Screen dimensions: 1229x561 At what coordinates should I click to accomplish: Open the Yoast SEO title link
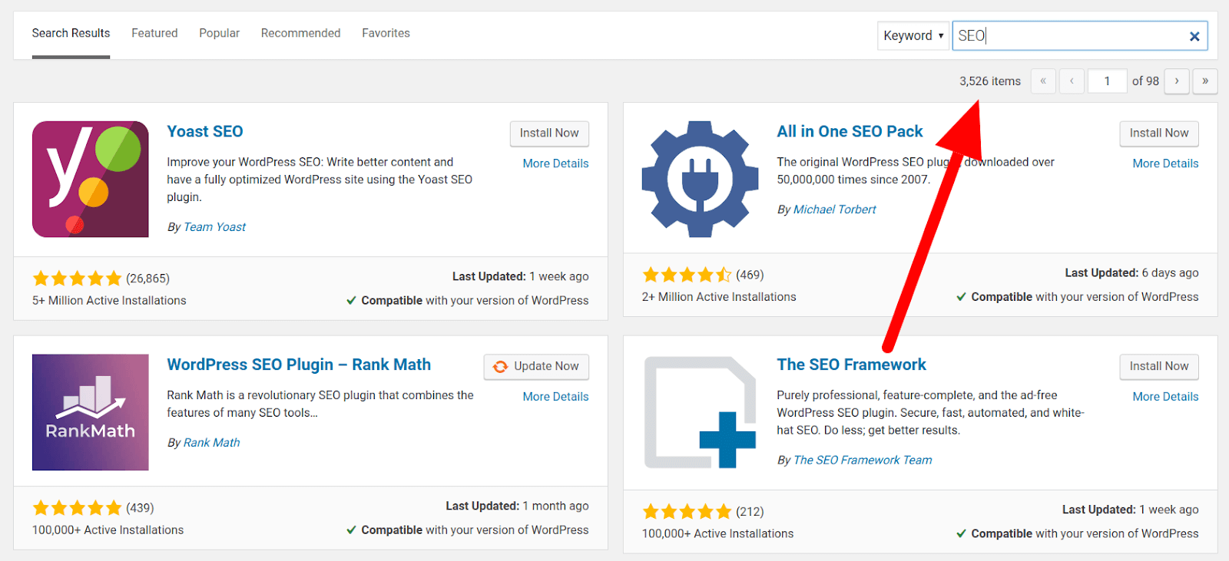pos(205,131)
